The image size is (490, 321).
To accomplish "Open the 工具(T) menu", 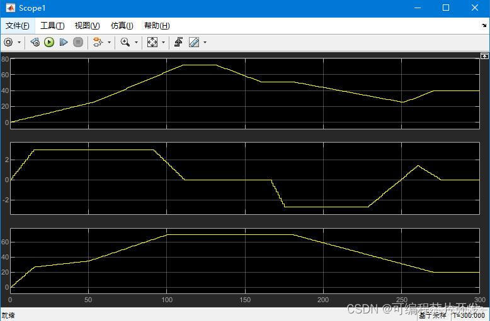I will pyautogui.click(x=52, y=26).
